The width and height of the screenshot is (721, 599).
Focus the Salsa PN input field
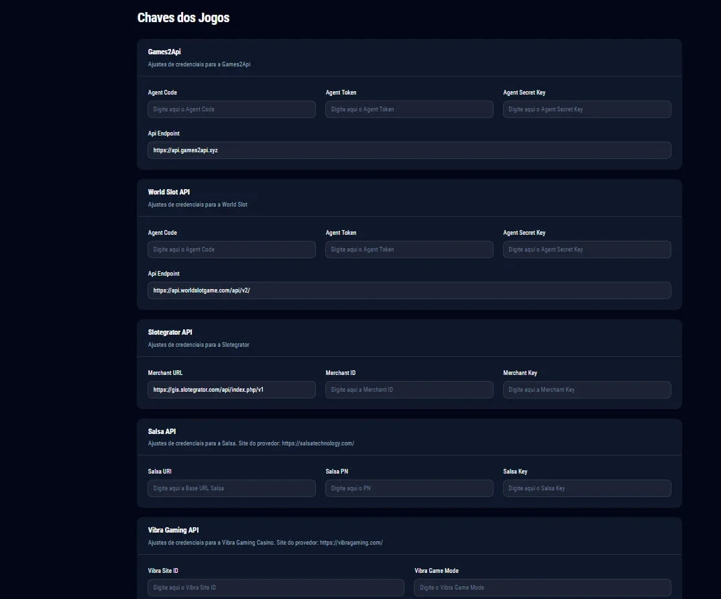pos(409,488)
